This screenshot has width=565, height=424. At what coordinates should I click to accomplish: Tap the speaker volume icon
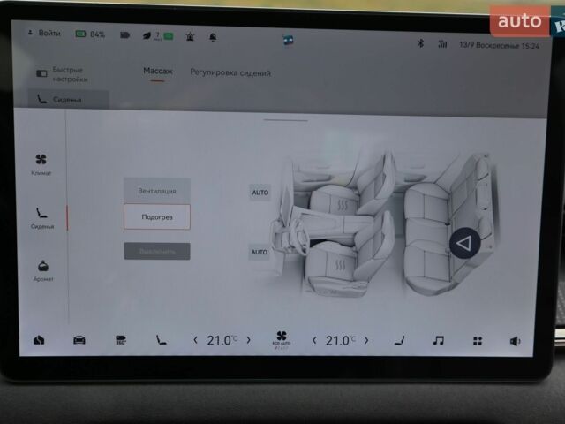(515, 341)
